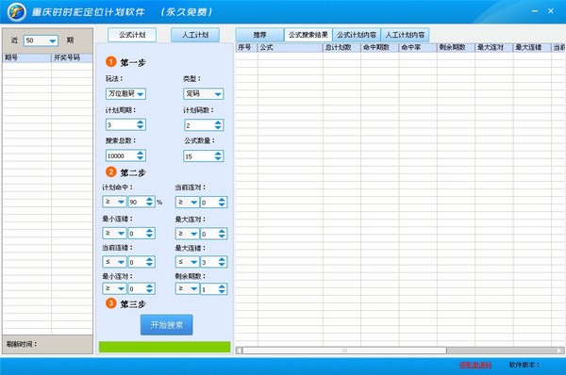
Task: Switch to the 人工计划 tab
Action: [195, 35]
